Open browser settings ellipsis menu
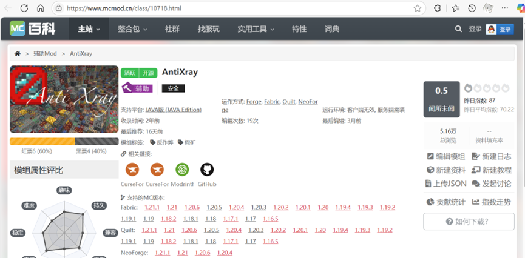 coord(505,8)
